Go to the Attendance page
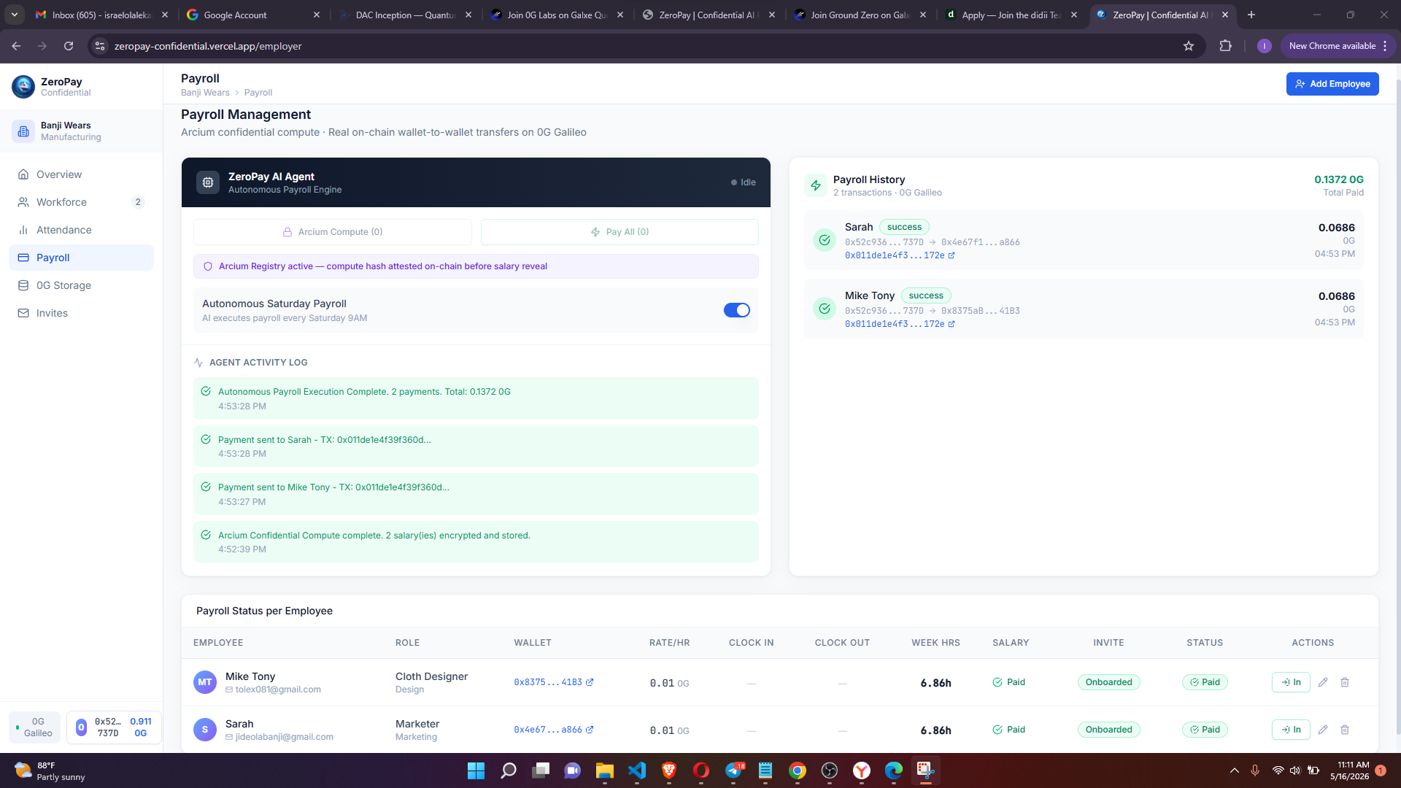 click(x=81, y=230)
